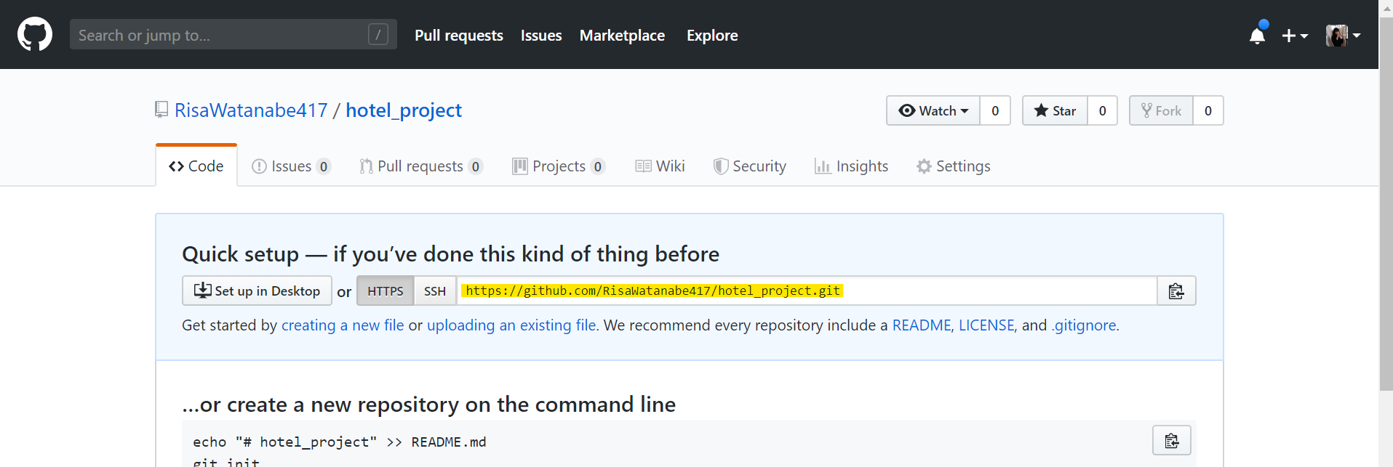Open repository Settings gear tab
This screenshot has width=1393, height=467.
[954, 166]
